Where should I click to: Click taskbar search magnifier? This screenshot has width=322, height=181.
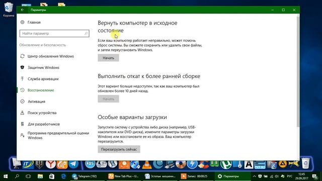pyautogui.click(x=17, y=176)
